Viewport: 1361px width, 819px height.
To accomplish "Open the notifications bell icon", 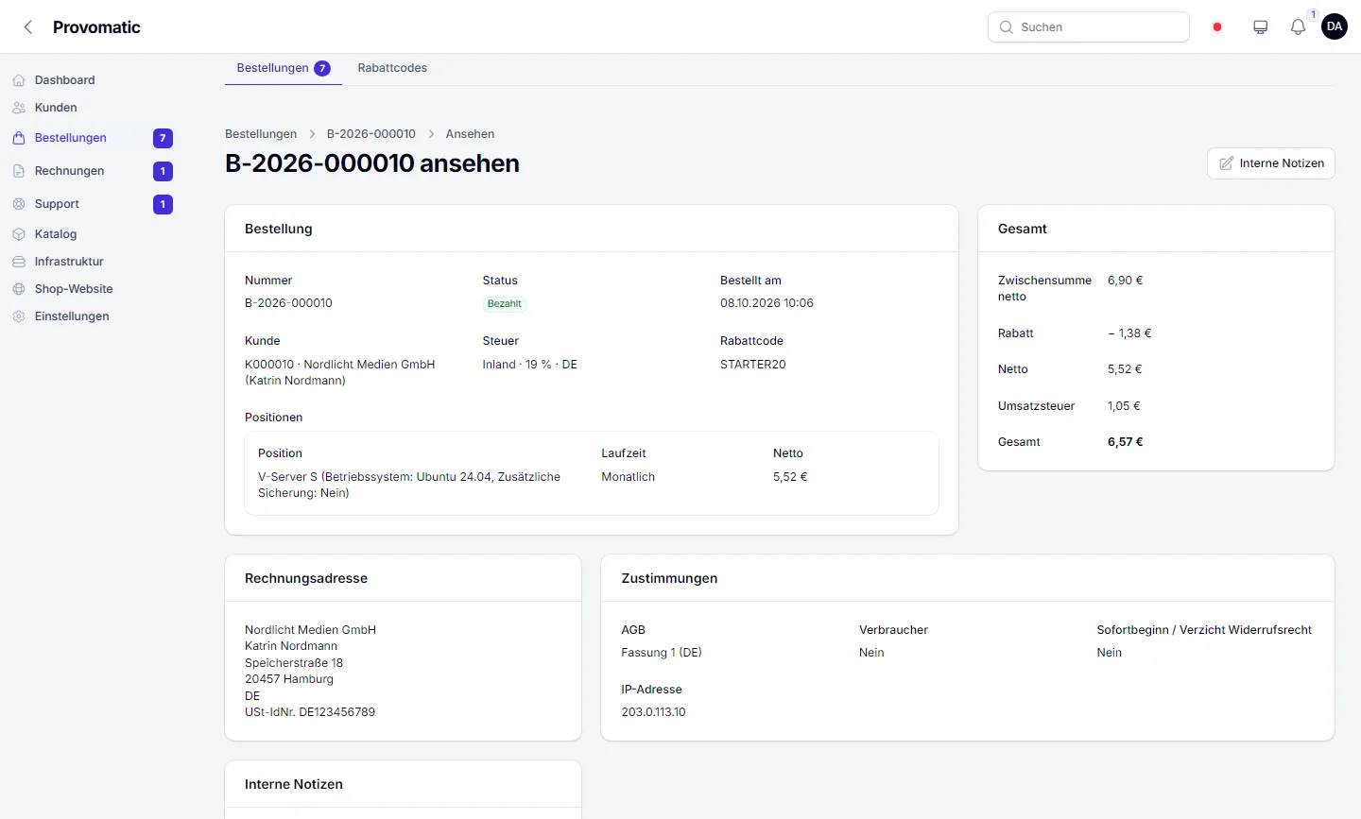I will [x=1298, y=27].
